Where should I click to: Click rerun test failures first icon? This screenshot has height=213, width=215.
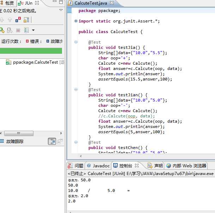(10, 30)
